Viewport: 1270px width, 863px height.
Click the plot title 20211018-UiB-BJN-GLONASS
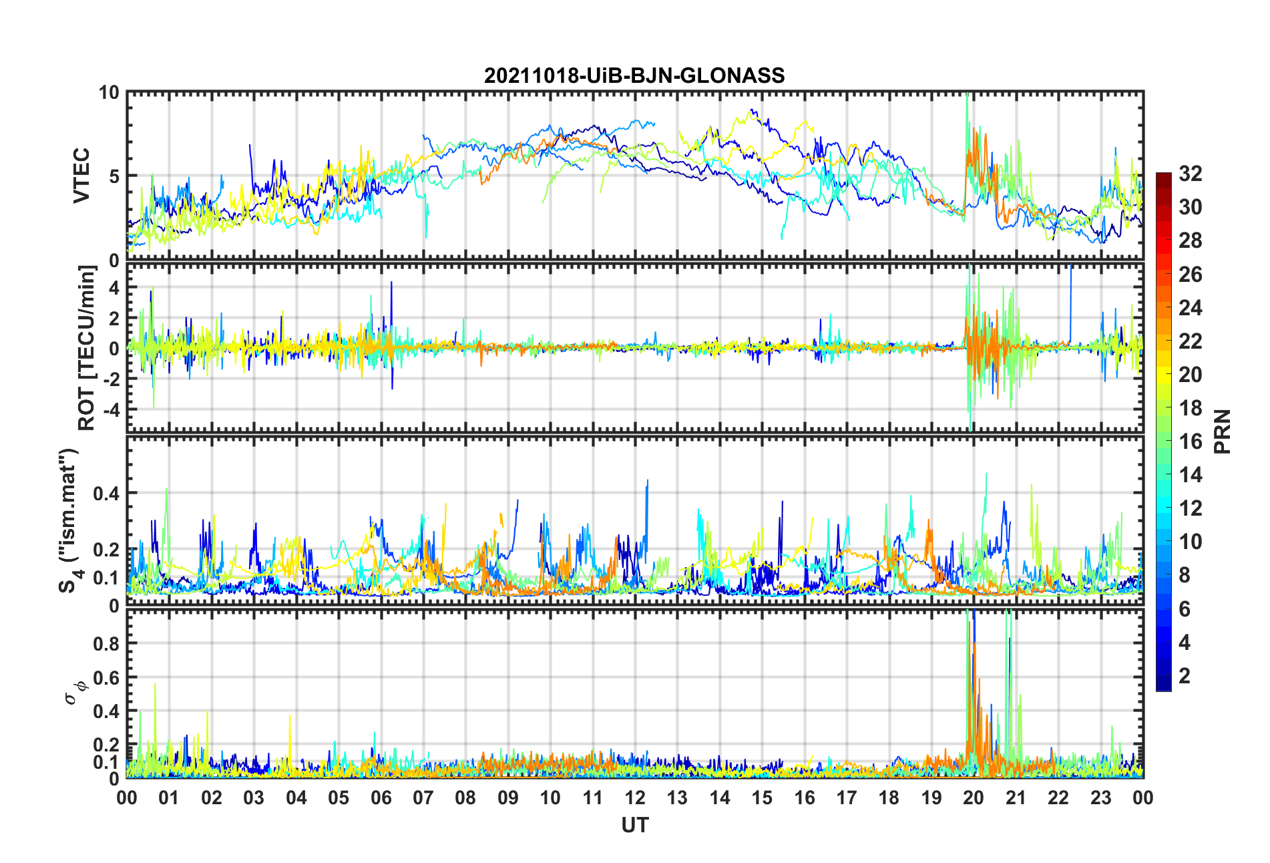(x=634, y=75)
